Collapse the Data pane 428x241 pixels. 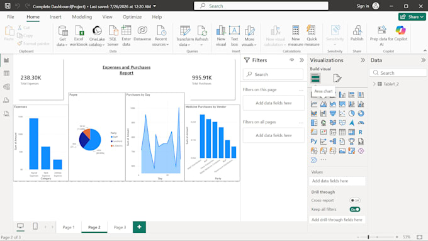pyautogui.click(x=423, y=60)
